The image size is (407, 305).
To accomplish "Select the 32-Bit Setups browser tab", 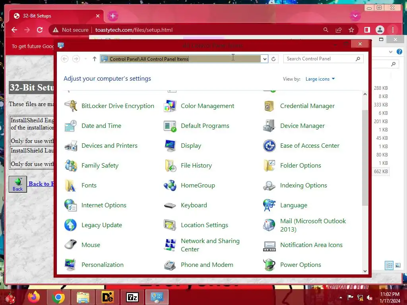I will coord(56,16).
